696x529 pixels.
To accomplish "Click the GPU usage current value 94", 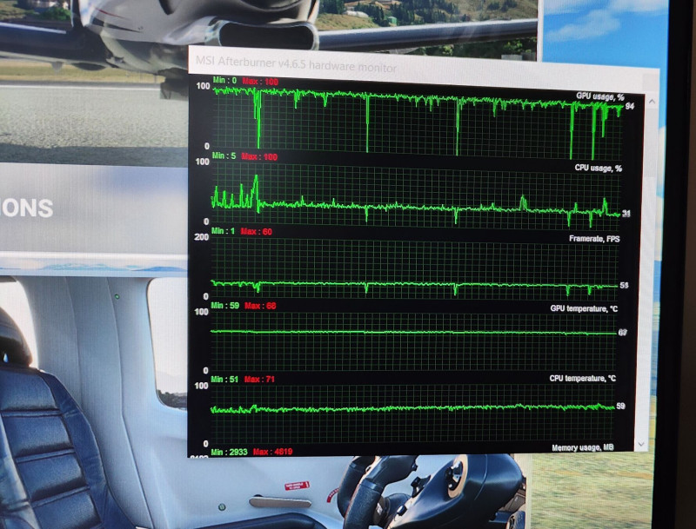I will tap(629, 106).
